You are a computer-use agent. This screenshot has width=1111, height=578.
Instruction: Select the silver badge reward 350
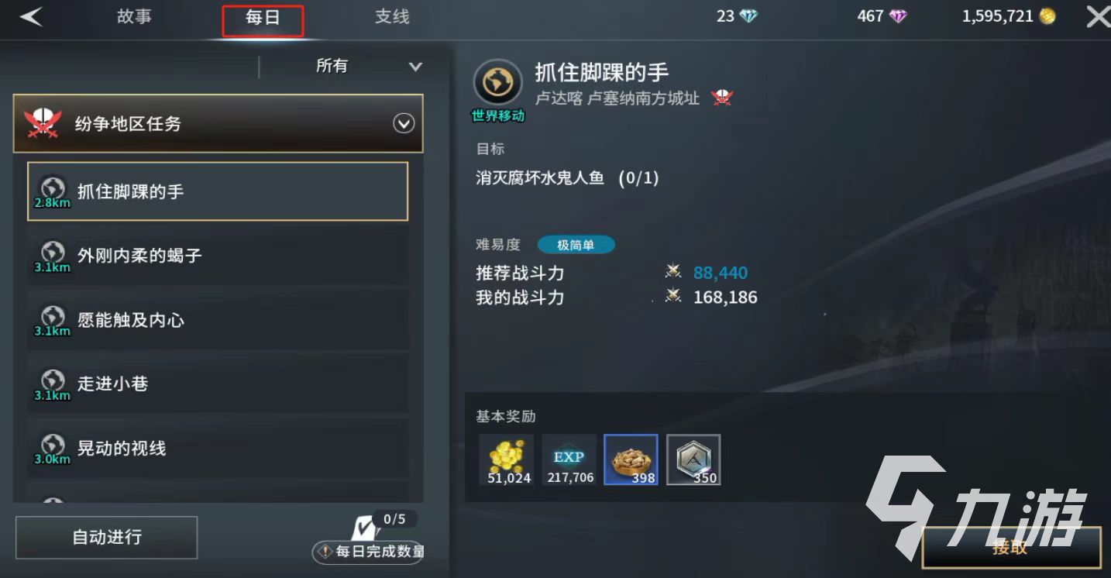click(x=693, y=459)
